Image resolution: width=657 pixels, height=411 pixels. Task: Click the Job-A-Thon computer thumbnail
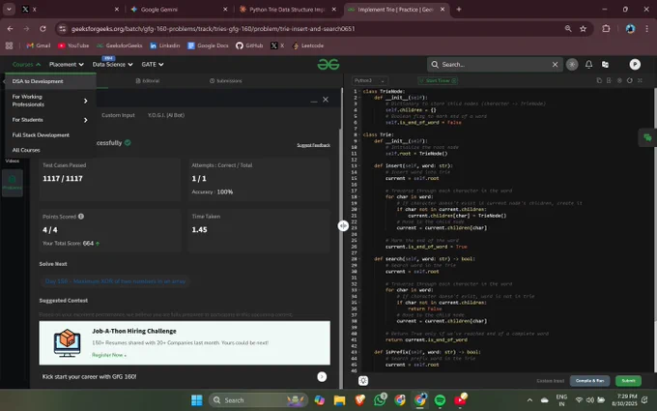[x=67, y=342]
